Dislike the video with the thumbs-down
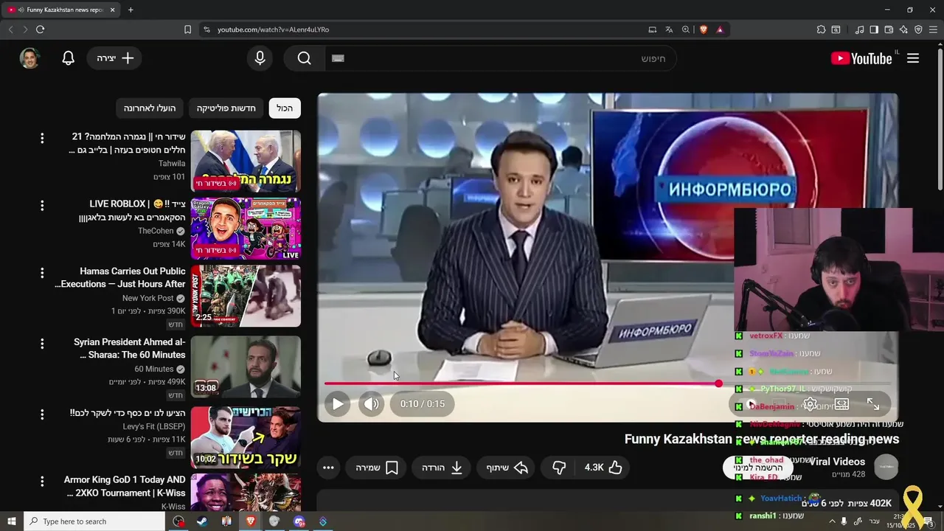The height and width of the screenshot is (531, 944). [559, 468]
